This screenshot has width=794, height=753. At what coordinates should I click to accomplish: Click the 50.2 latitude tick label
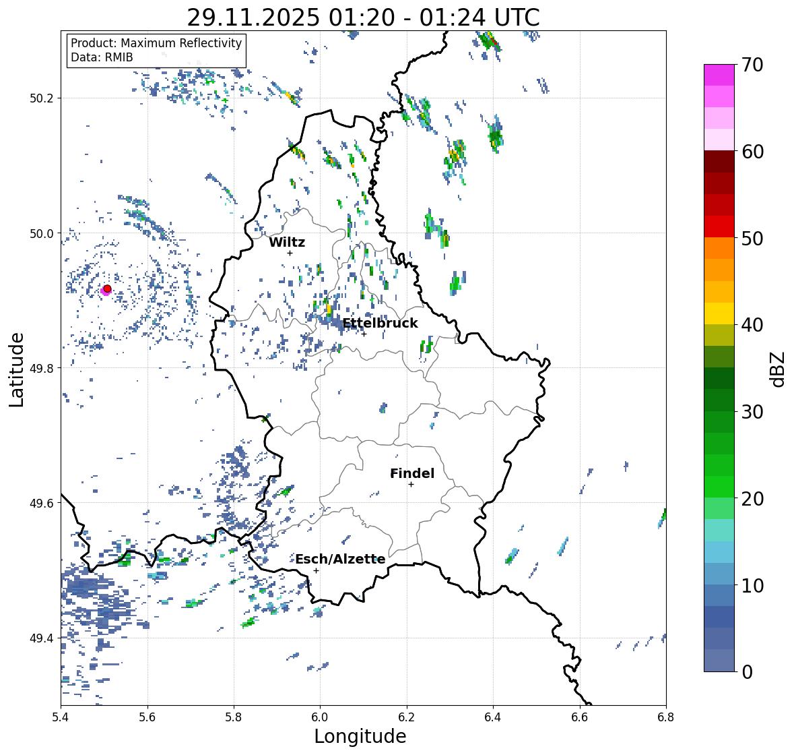[42, 98]
